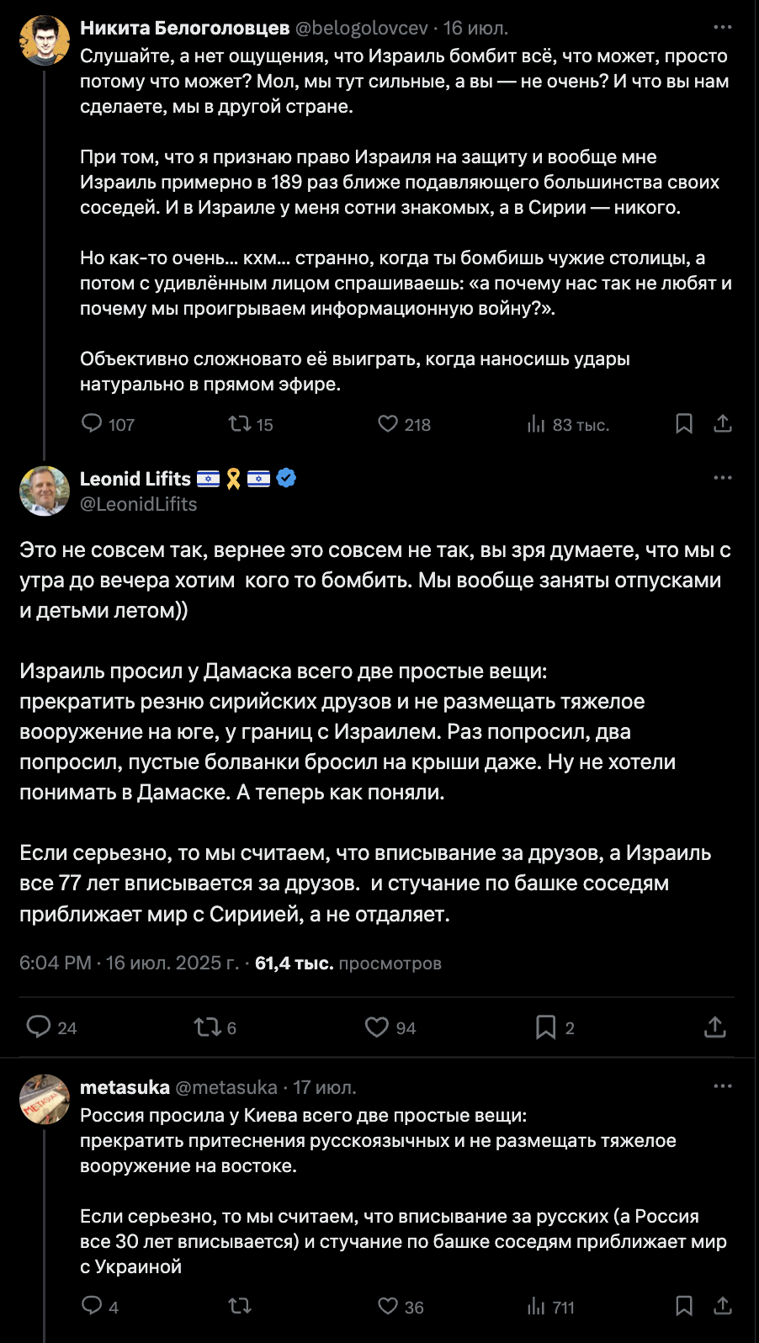Like metasuka's reply with 36 likes

[388, 1306]
